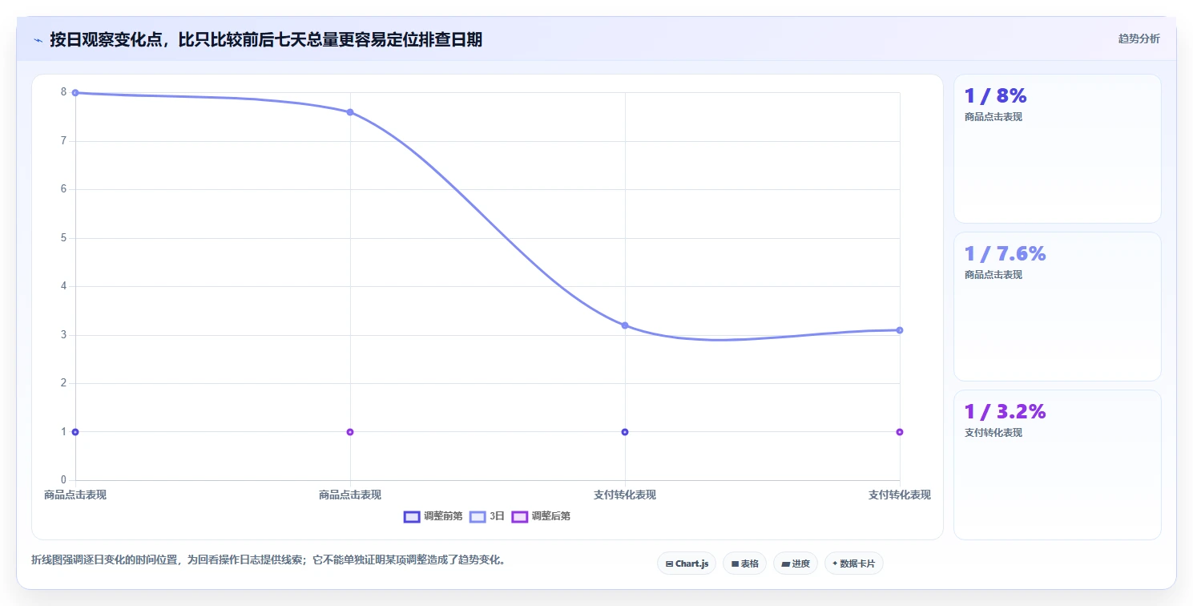This screenshot has width=1193, height=606.
Task: Click the trend icon beside the title
Action: pyautogui.click(x=38, y=40)
